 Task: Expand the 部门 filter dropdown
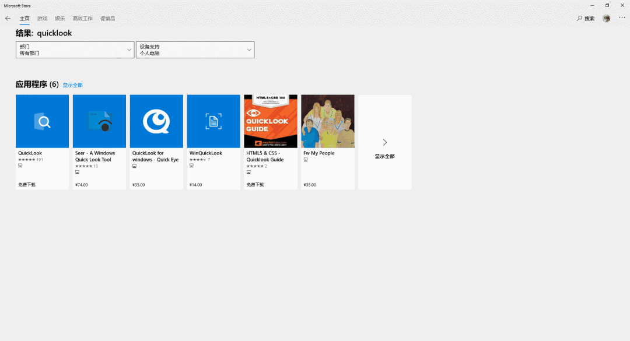click(x=75, y=50)
